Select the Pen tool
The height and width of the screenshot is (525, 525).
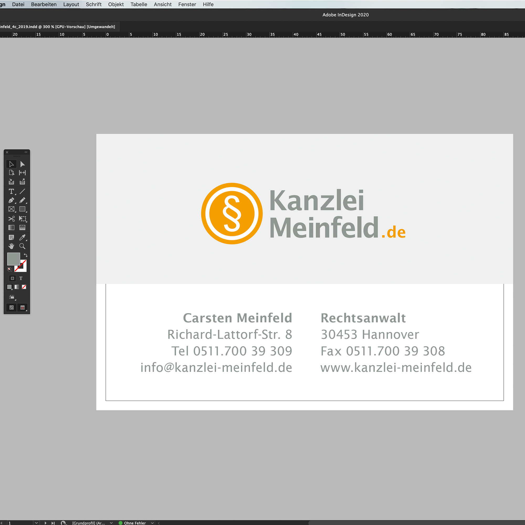click(x=11, y=201)
